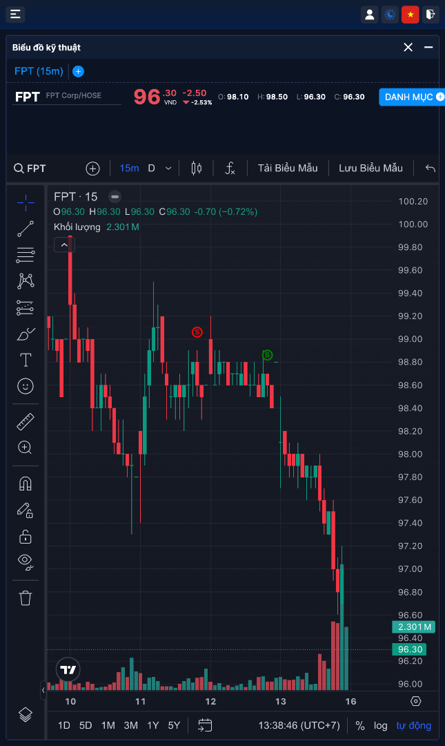This screenshot has height=746, width=445.
Task: Expand the left toolbar side arrow
Action: point(43,689)
